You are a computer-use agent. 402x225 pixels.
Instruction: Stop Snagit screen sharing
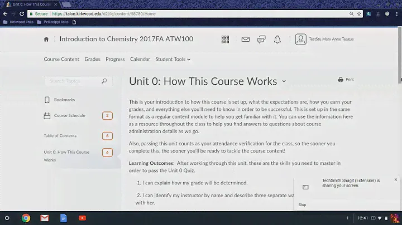(302, 204)
